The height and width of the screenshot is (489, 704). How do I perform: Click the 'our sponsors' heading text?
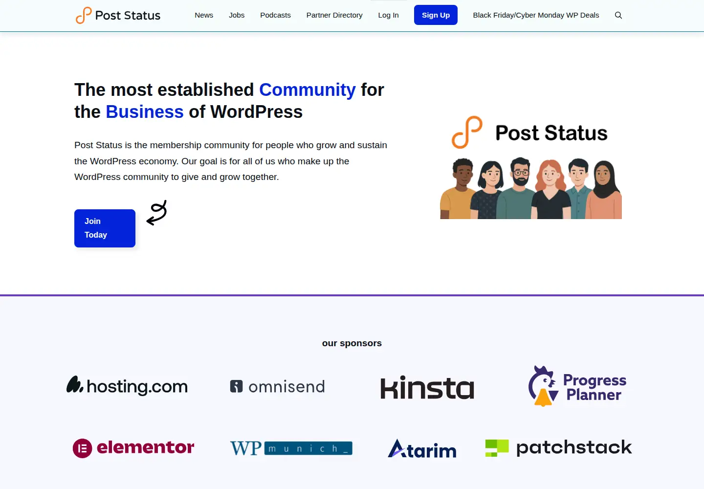352,343
